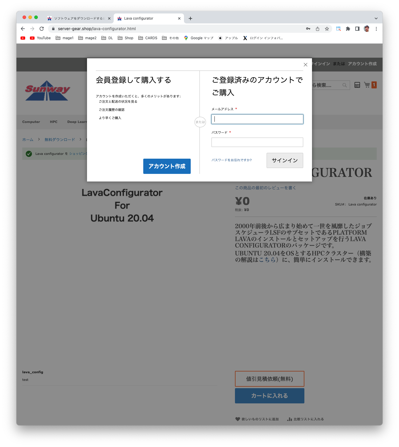Image resolution: width=399 pixels, height=447 pixels.
Task: Open the Google マップ bookmark
Action: click(199, 38)
